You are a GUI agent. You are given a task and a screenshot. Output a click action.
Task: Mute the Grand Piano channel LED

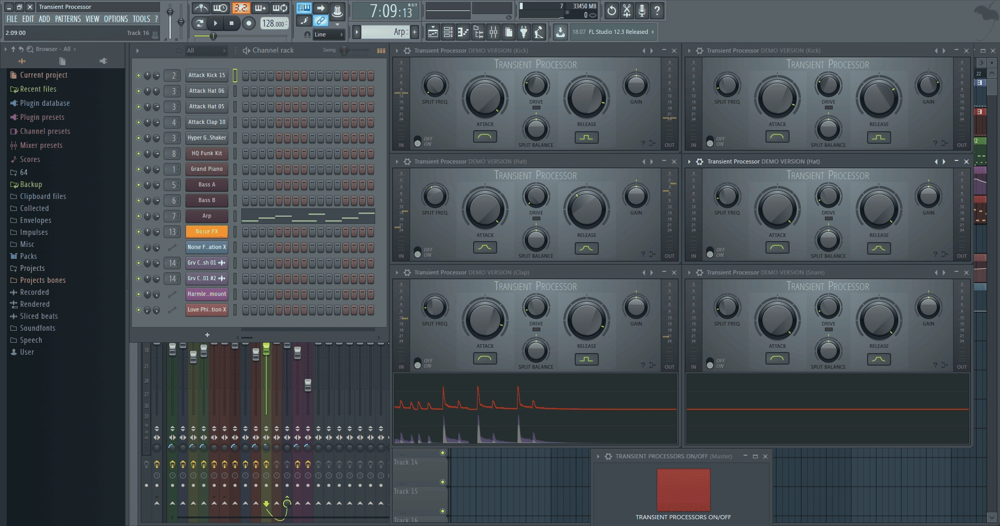(138, 169)
